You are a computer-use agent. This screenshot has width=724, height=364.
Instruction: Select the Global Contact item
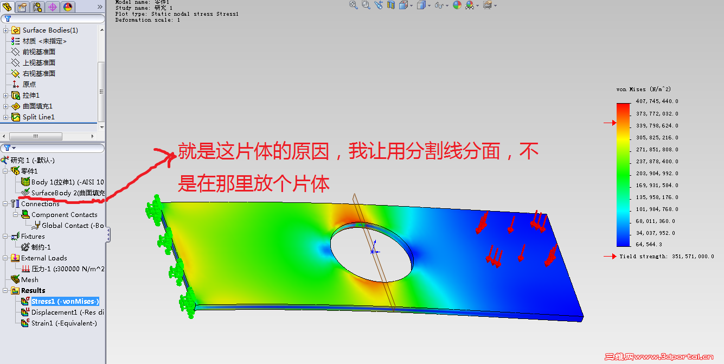(67, 226)
